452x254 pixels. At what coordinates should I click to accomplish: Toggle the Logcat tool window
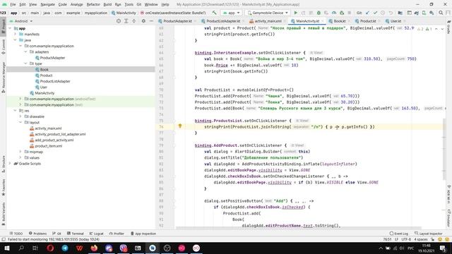(96, 234)
